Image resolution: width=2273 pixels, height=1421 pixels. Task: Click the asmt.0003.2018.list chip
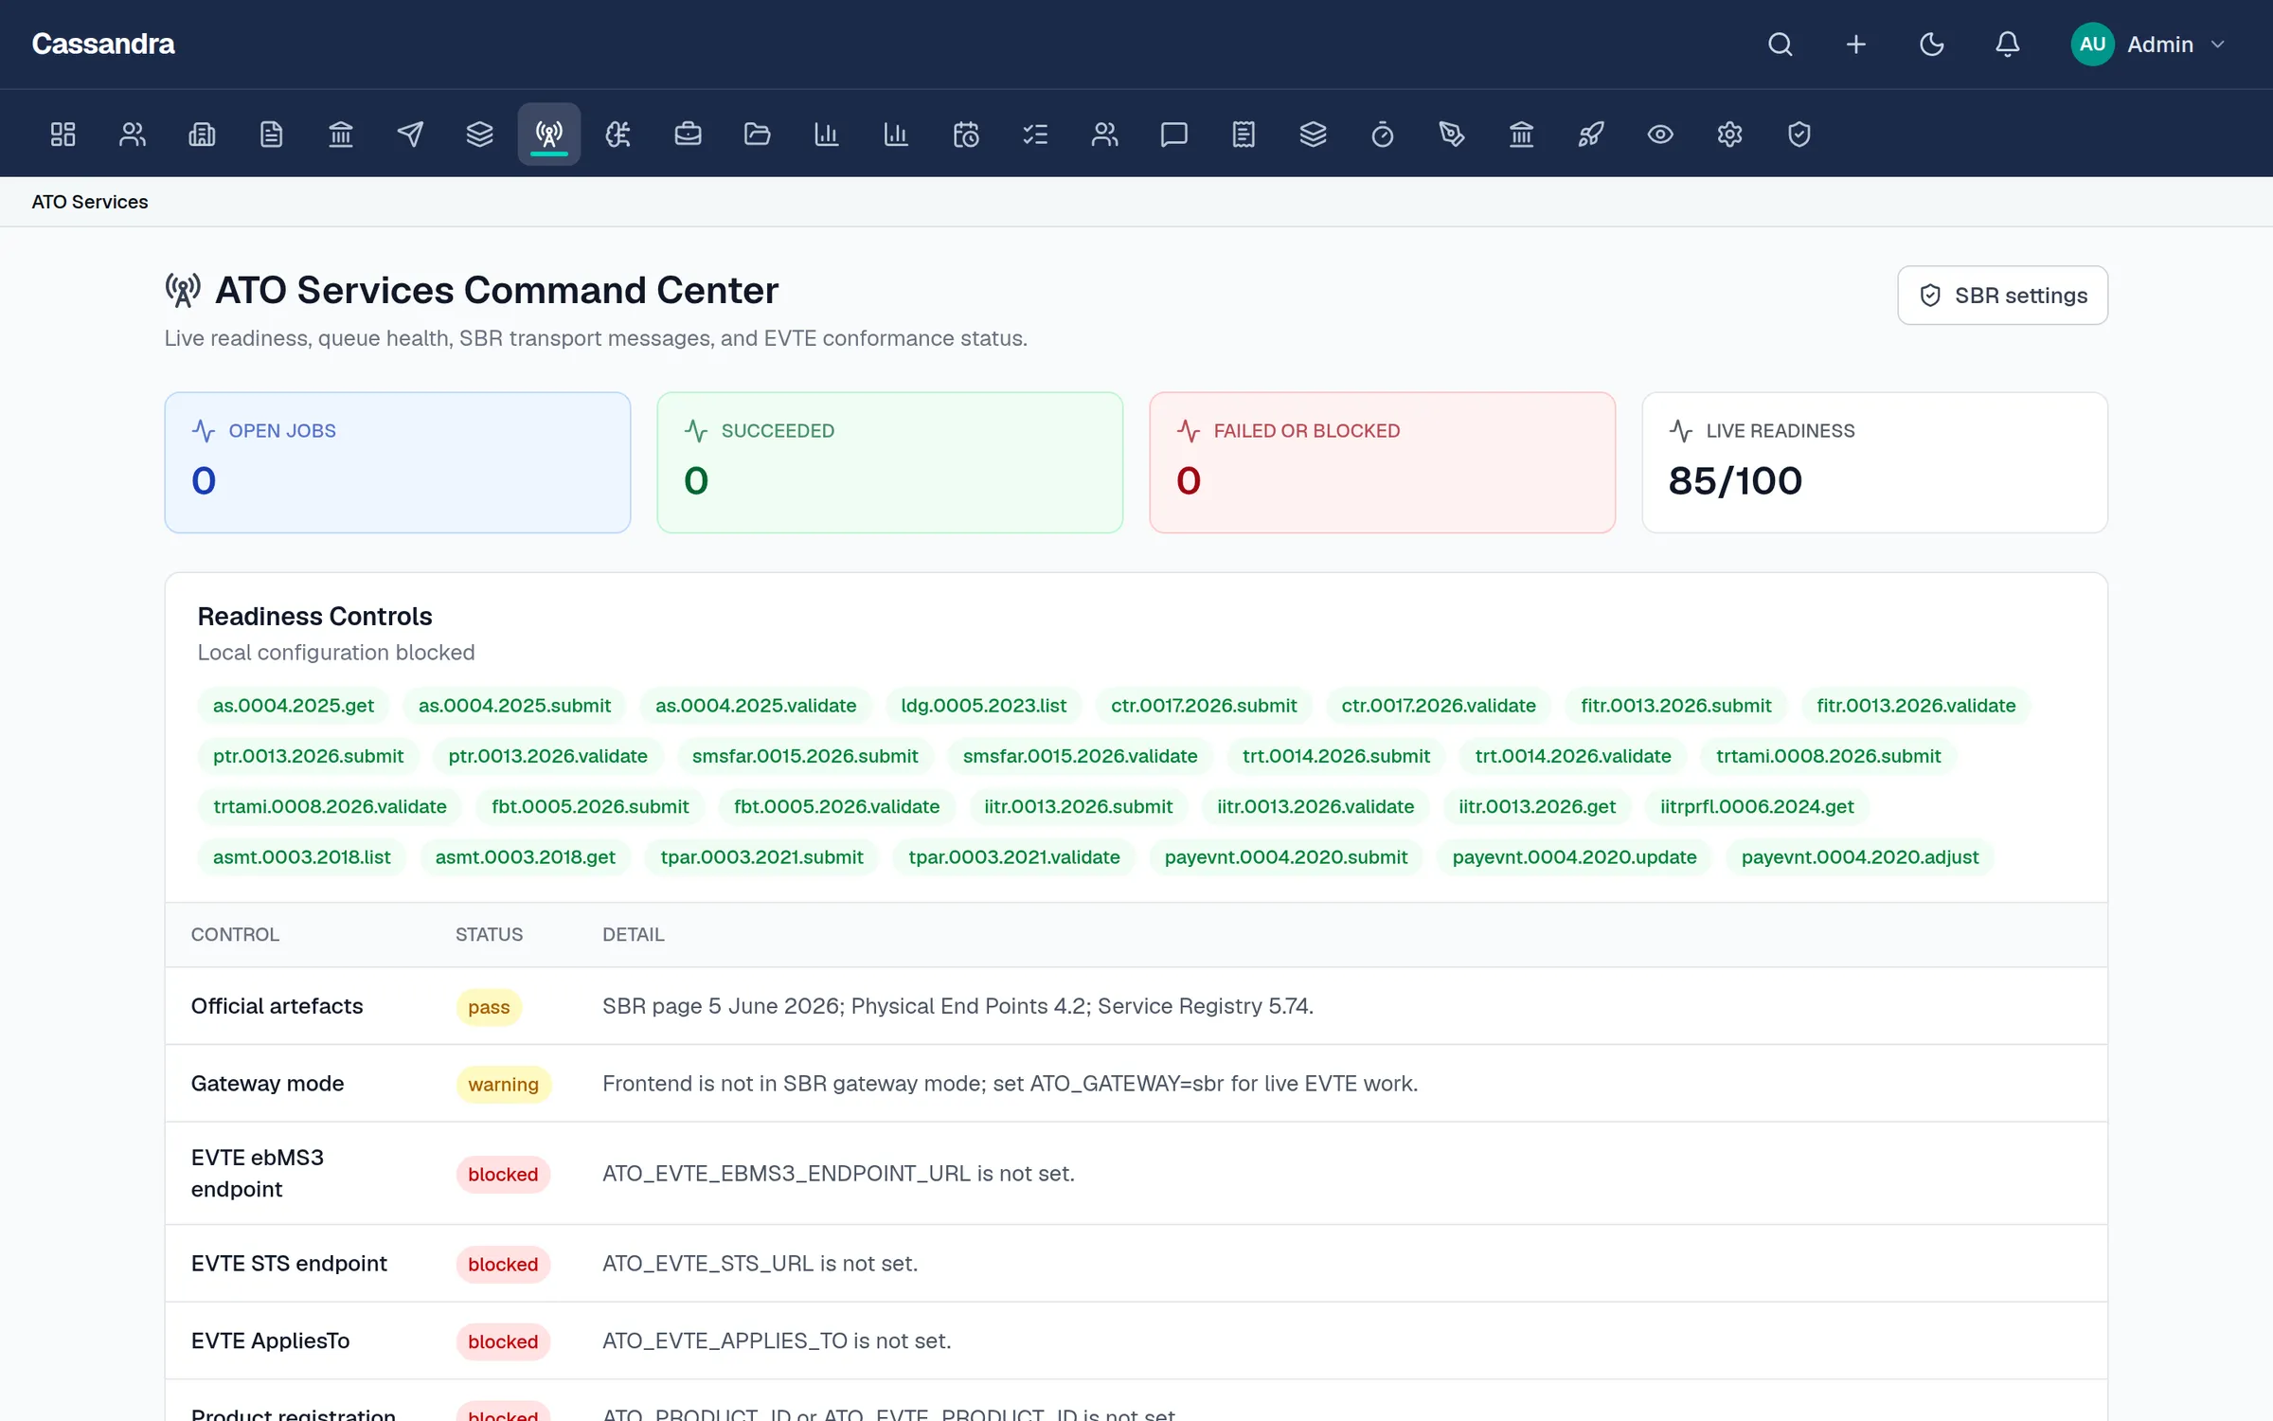pos(301,857)
